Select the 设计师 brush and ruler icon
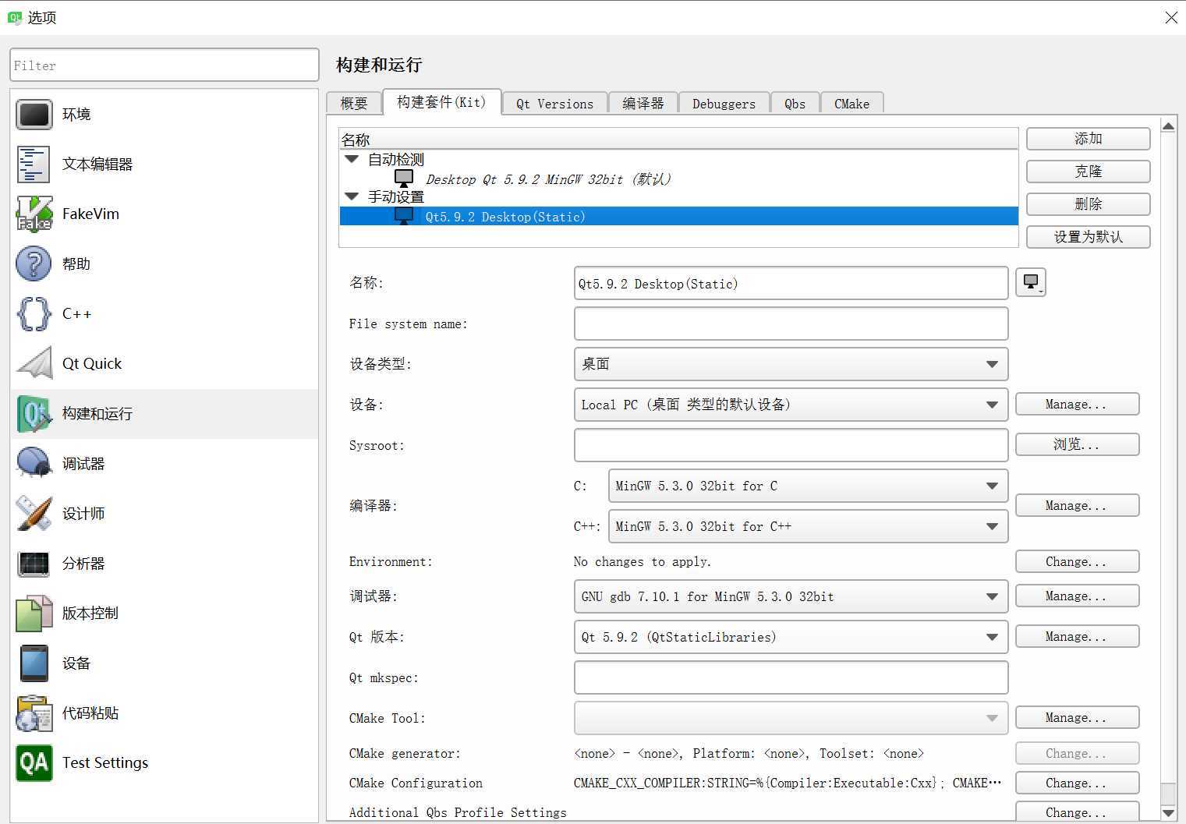Screen dimensions: 1186x824 34,514
